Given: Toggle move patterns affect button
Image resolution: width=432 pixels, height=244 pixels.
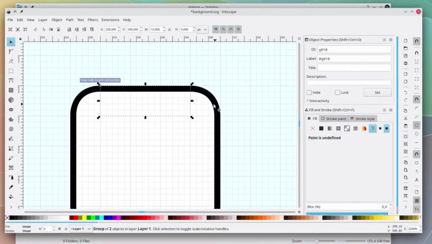Looking at the screenshot, I should pyautogui.click(x=238, y=29).
